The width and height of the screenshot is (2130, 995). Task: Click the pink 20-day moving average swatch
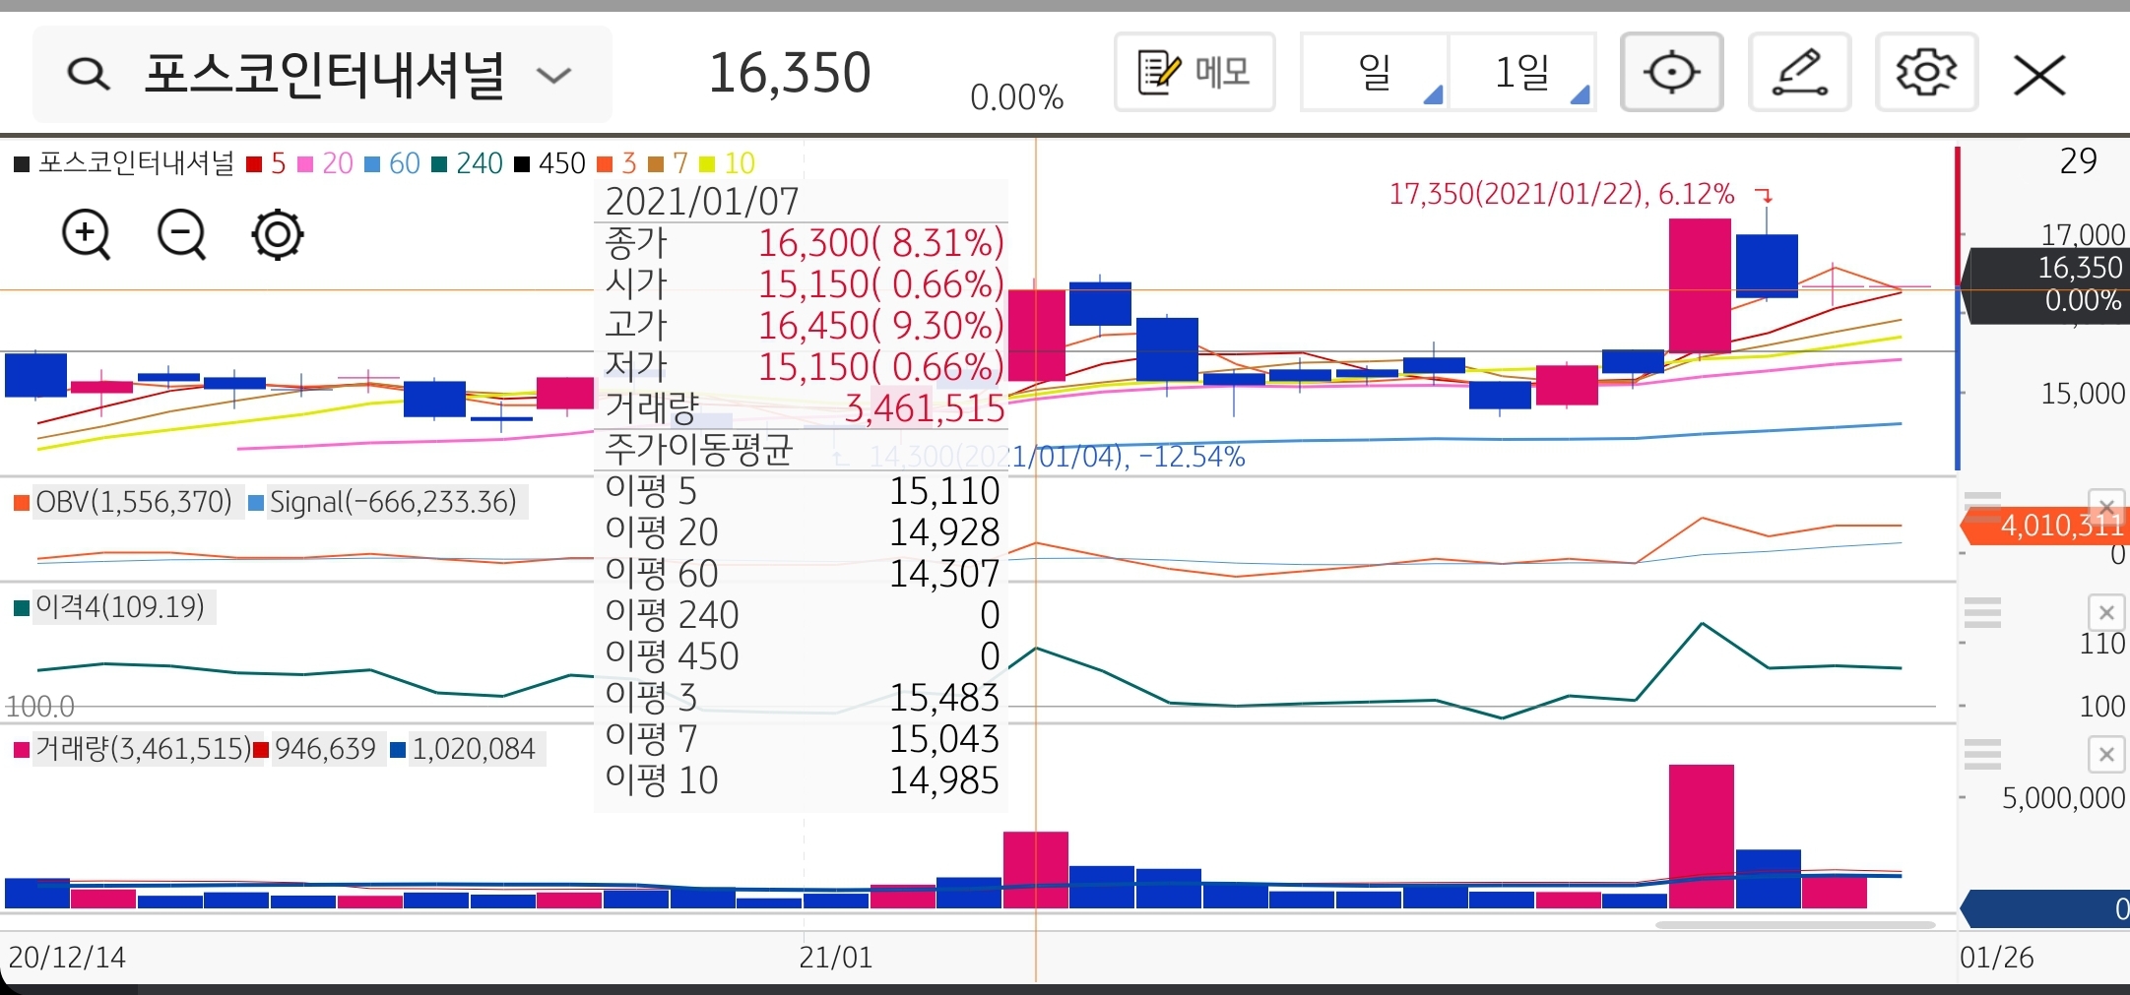305,163
